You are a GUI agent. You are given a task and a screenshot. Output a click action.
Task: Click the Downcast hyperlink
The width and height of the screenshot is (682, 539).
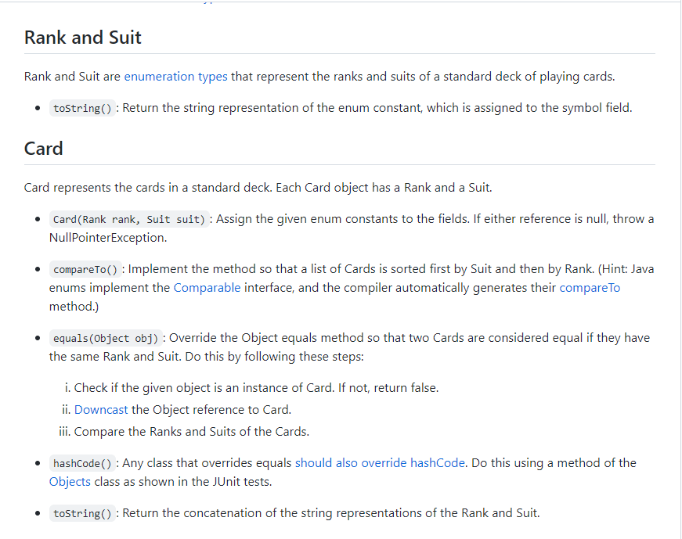point(101,410)
